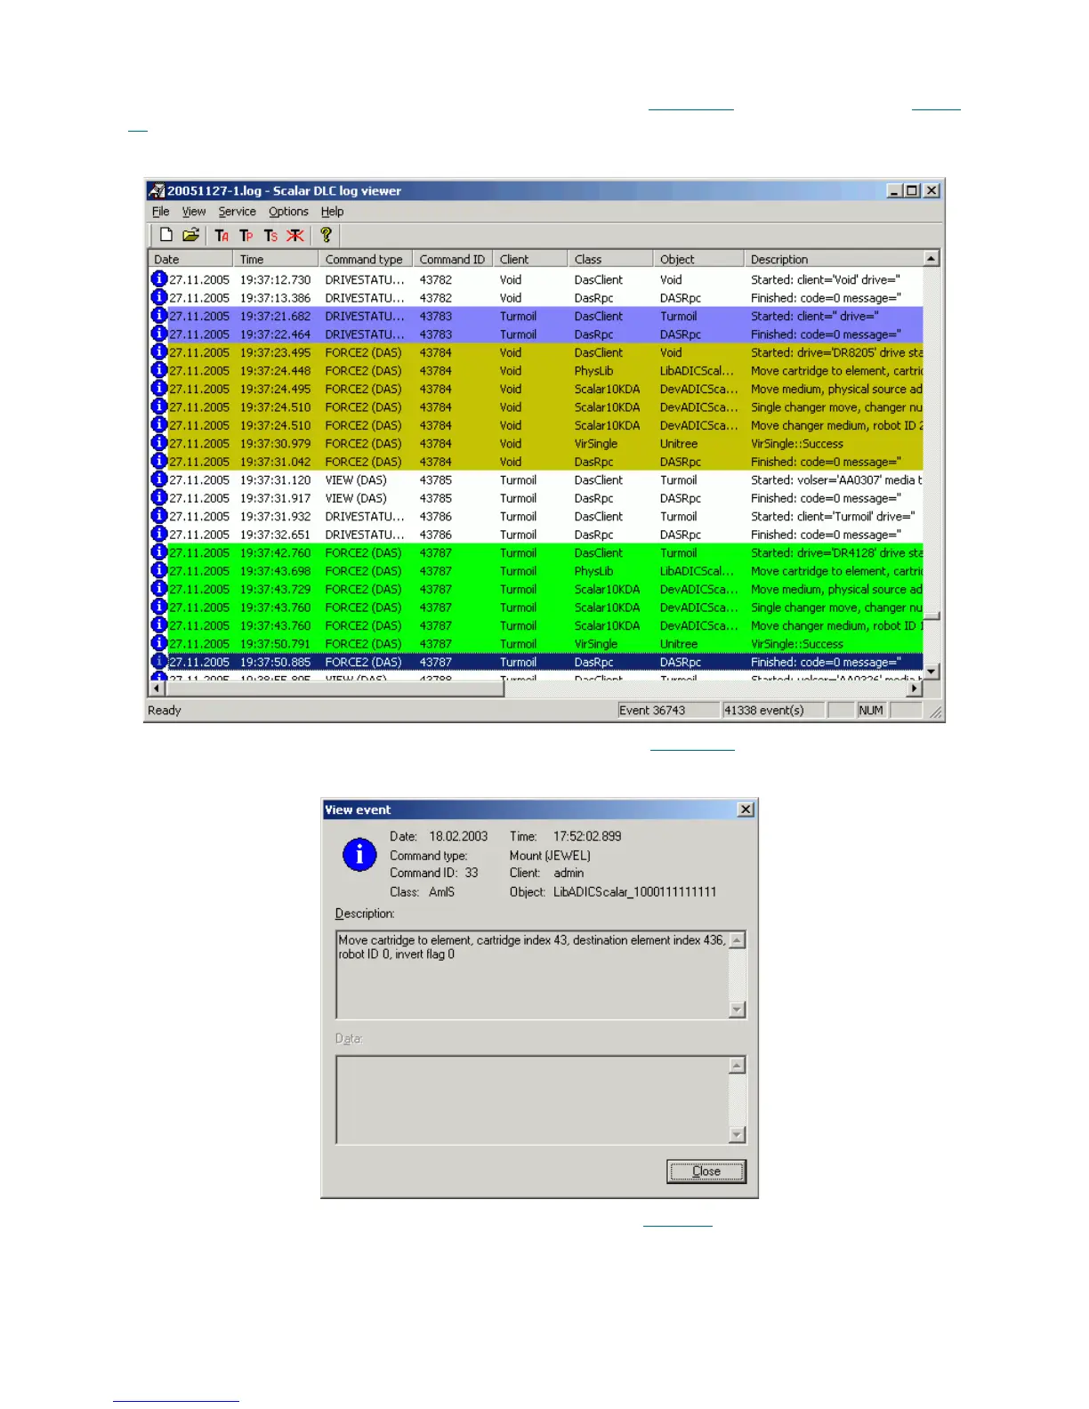Click the info icon of row 19:37:22.464
Image resolution: width=1089 pixels, height=1409 pixels.
tap(159, 334)
